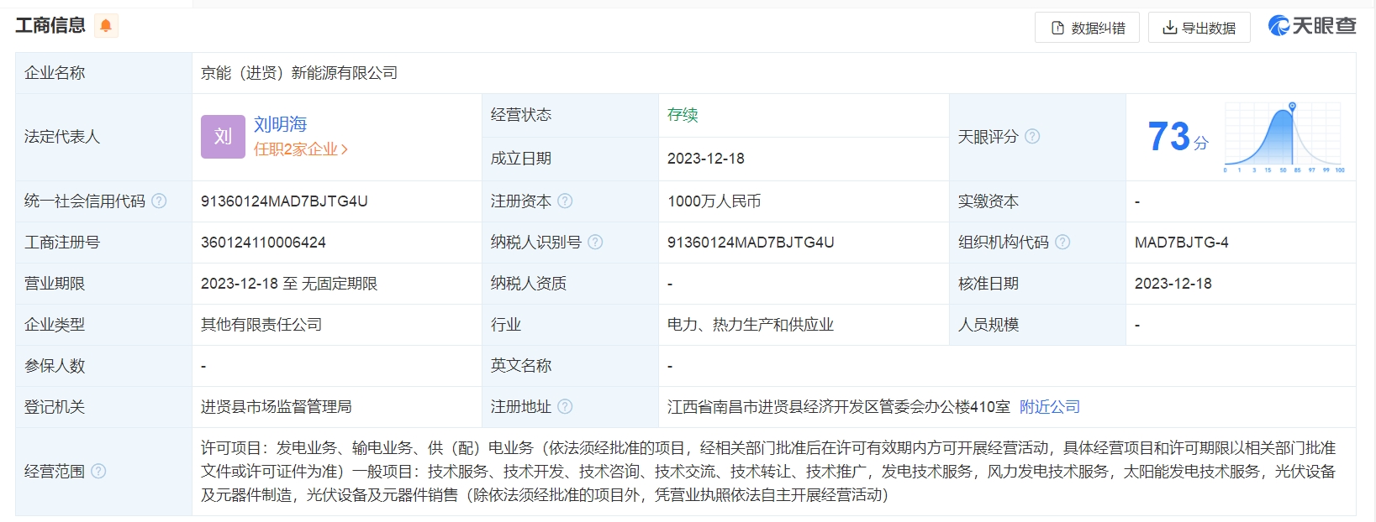Click the score distribution curve chart
The width and height of the screenshot is (1376, 522).
1284,137
